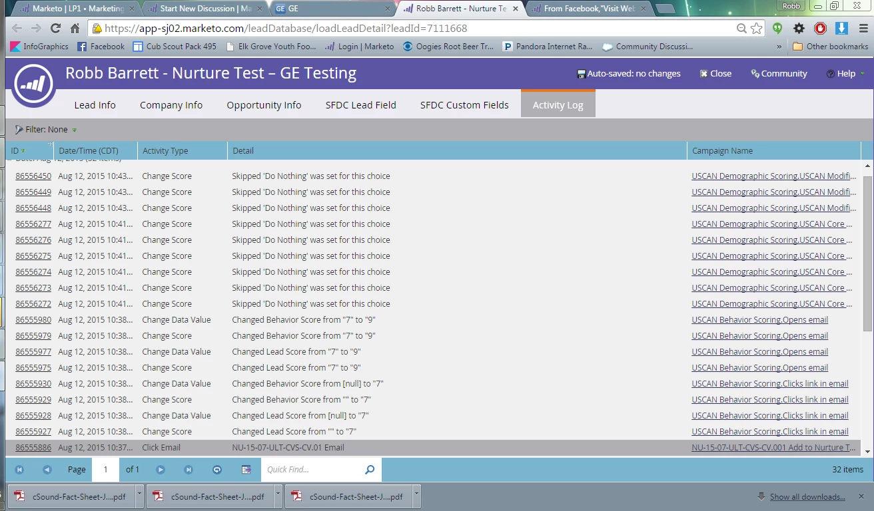Open campaign link for activity 86556277
874x511 pixels.
tap(771, 224)
